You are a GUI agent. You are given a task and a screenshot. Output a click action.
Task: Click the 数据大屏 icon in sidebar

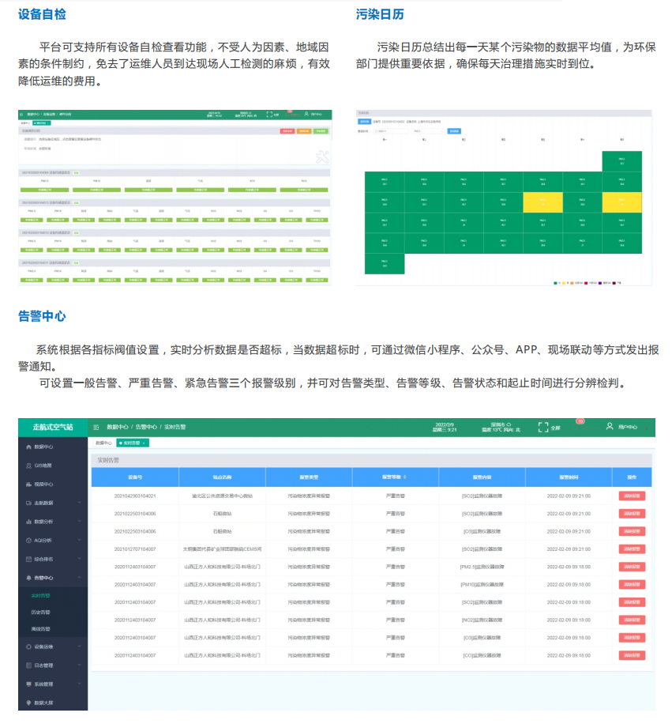click(x=29, y=703)
